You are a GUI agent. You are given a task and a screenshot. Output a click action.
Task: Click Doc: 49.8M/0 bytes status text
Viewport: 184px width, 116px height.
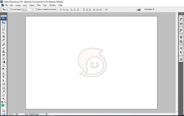click(32, 114)
